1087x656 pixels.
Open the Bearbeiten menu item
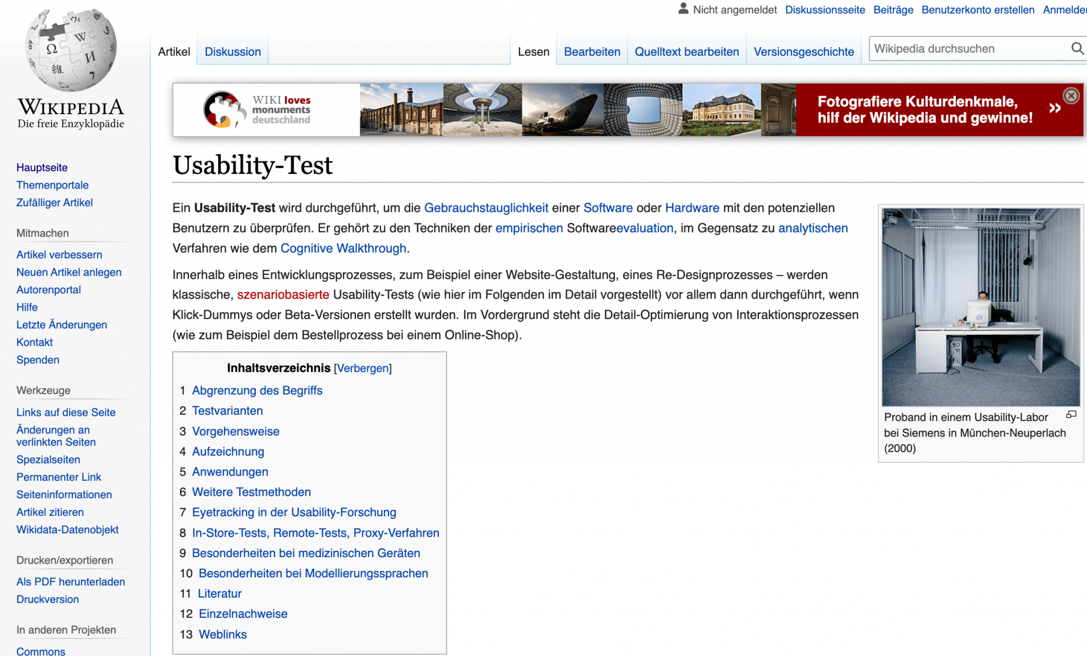(592, 52)
